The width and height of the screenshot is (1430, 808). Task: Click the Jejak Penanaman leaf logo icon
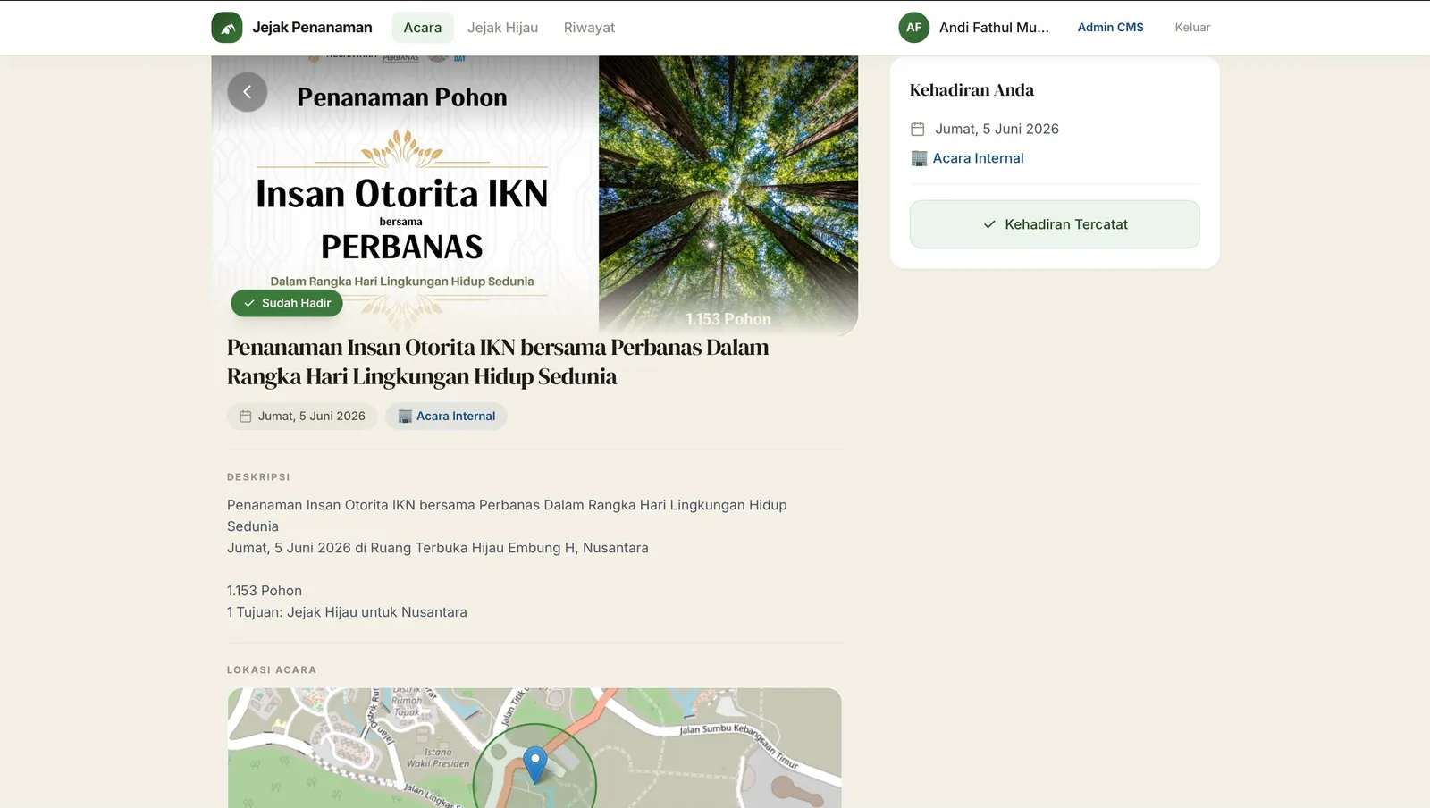click(227, 28)
